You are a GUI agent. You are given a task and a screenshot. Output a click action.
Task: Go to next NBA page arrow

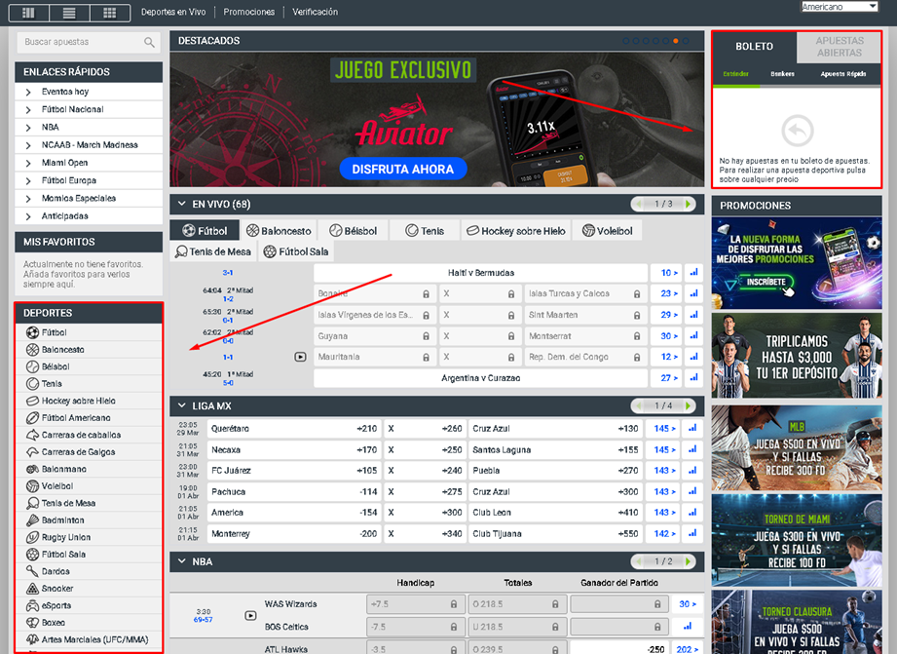pos(689,561)
